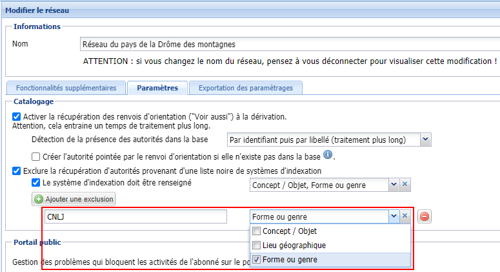This screenshot has width=500, height=272.
Task: Uncheck Exclure la récupération d'autorités checkbox
Action: tap(17, 171)
